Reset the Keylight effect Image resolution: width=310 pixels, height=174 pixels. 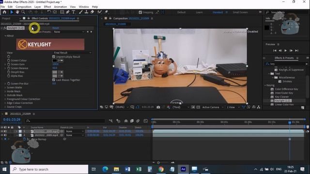point(56,28)
